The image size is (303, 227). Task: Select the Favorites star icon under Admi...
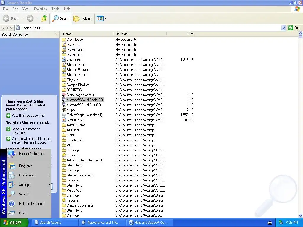click(64, 155)
